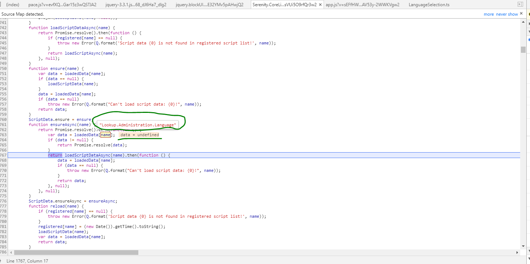This screenshot has height=264, width=530.
Task: Click 'Source Map detected.' message text
Action: (x=23, y=14)
